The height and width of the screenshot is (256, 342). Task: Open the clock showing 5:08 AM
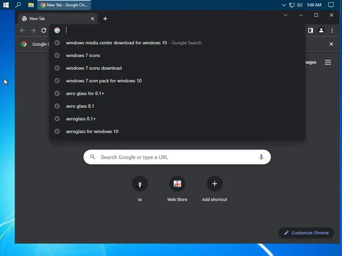pyautogui.click(x=314, y=5)
